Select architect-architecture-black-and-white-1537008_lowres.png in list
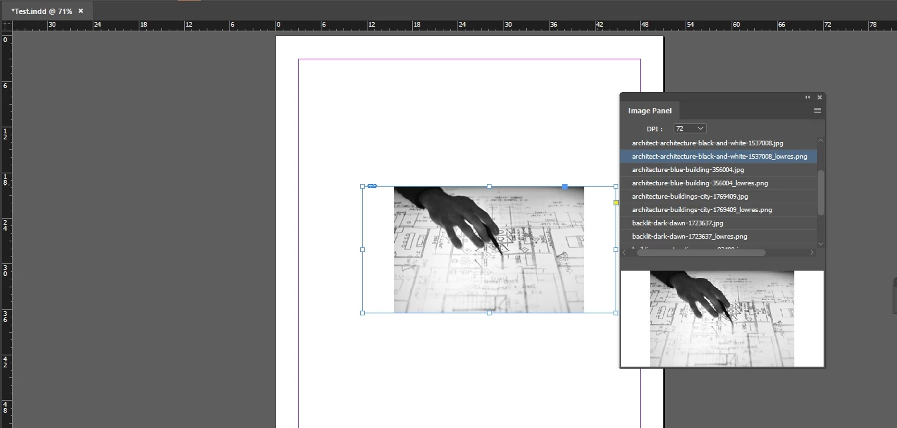Viewport: 897px width, 428px height. (719, 156)
